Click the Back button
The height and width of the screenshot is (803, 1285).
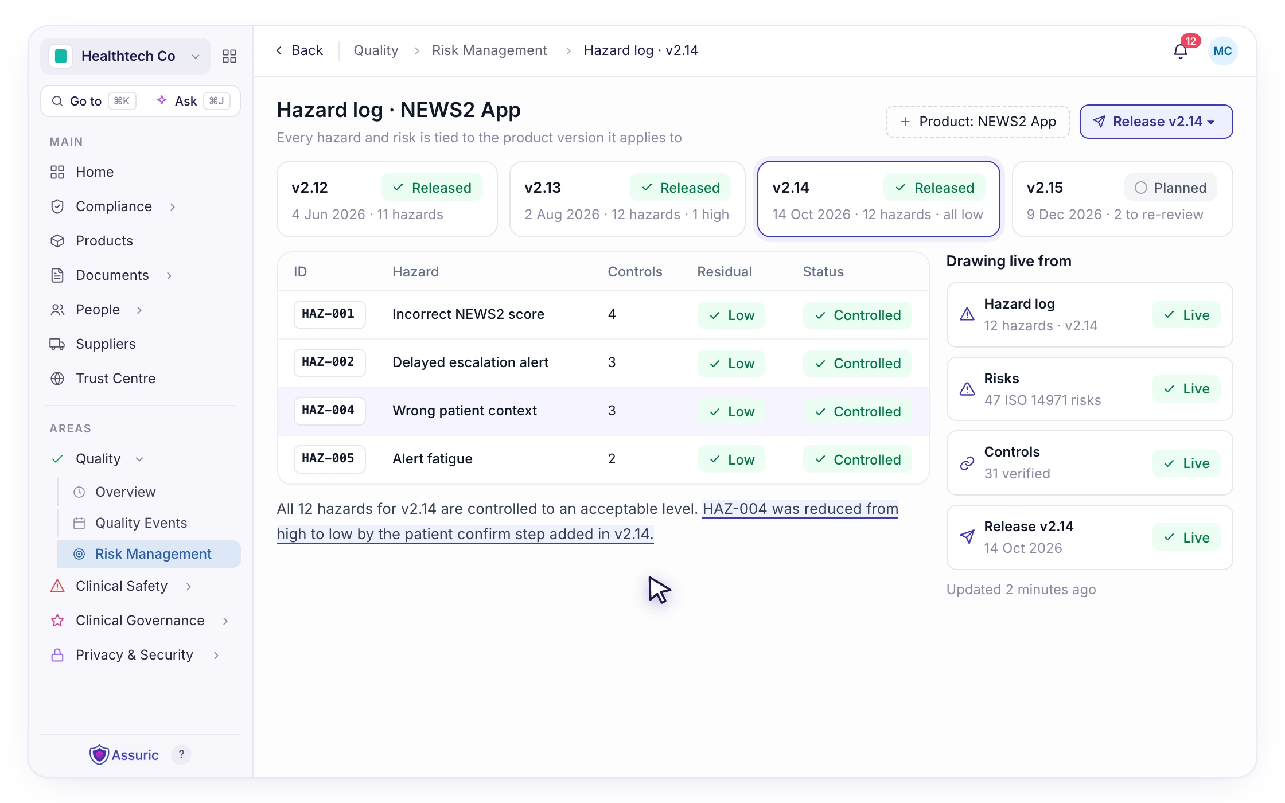[299, 50]
